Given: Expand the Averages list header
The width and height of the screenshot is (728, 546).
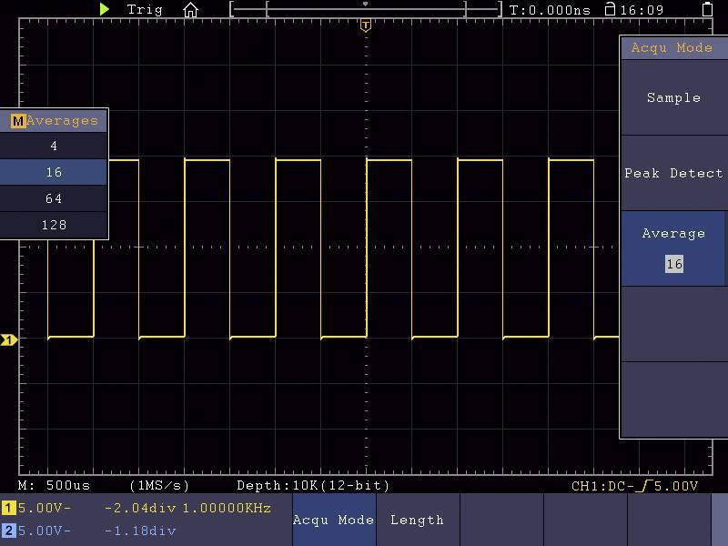Looking at the screenshot, I should click(64, 119).
